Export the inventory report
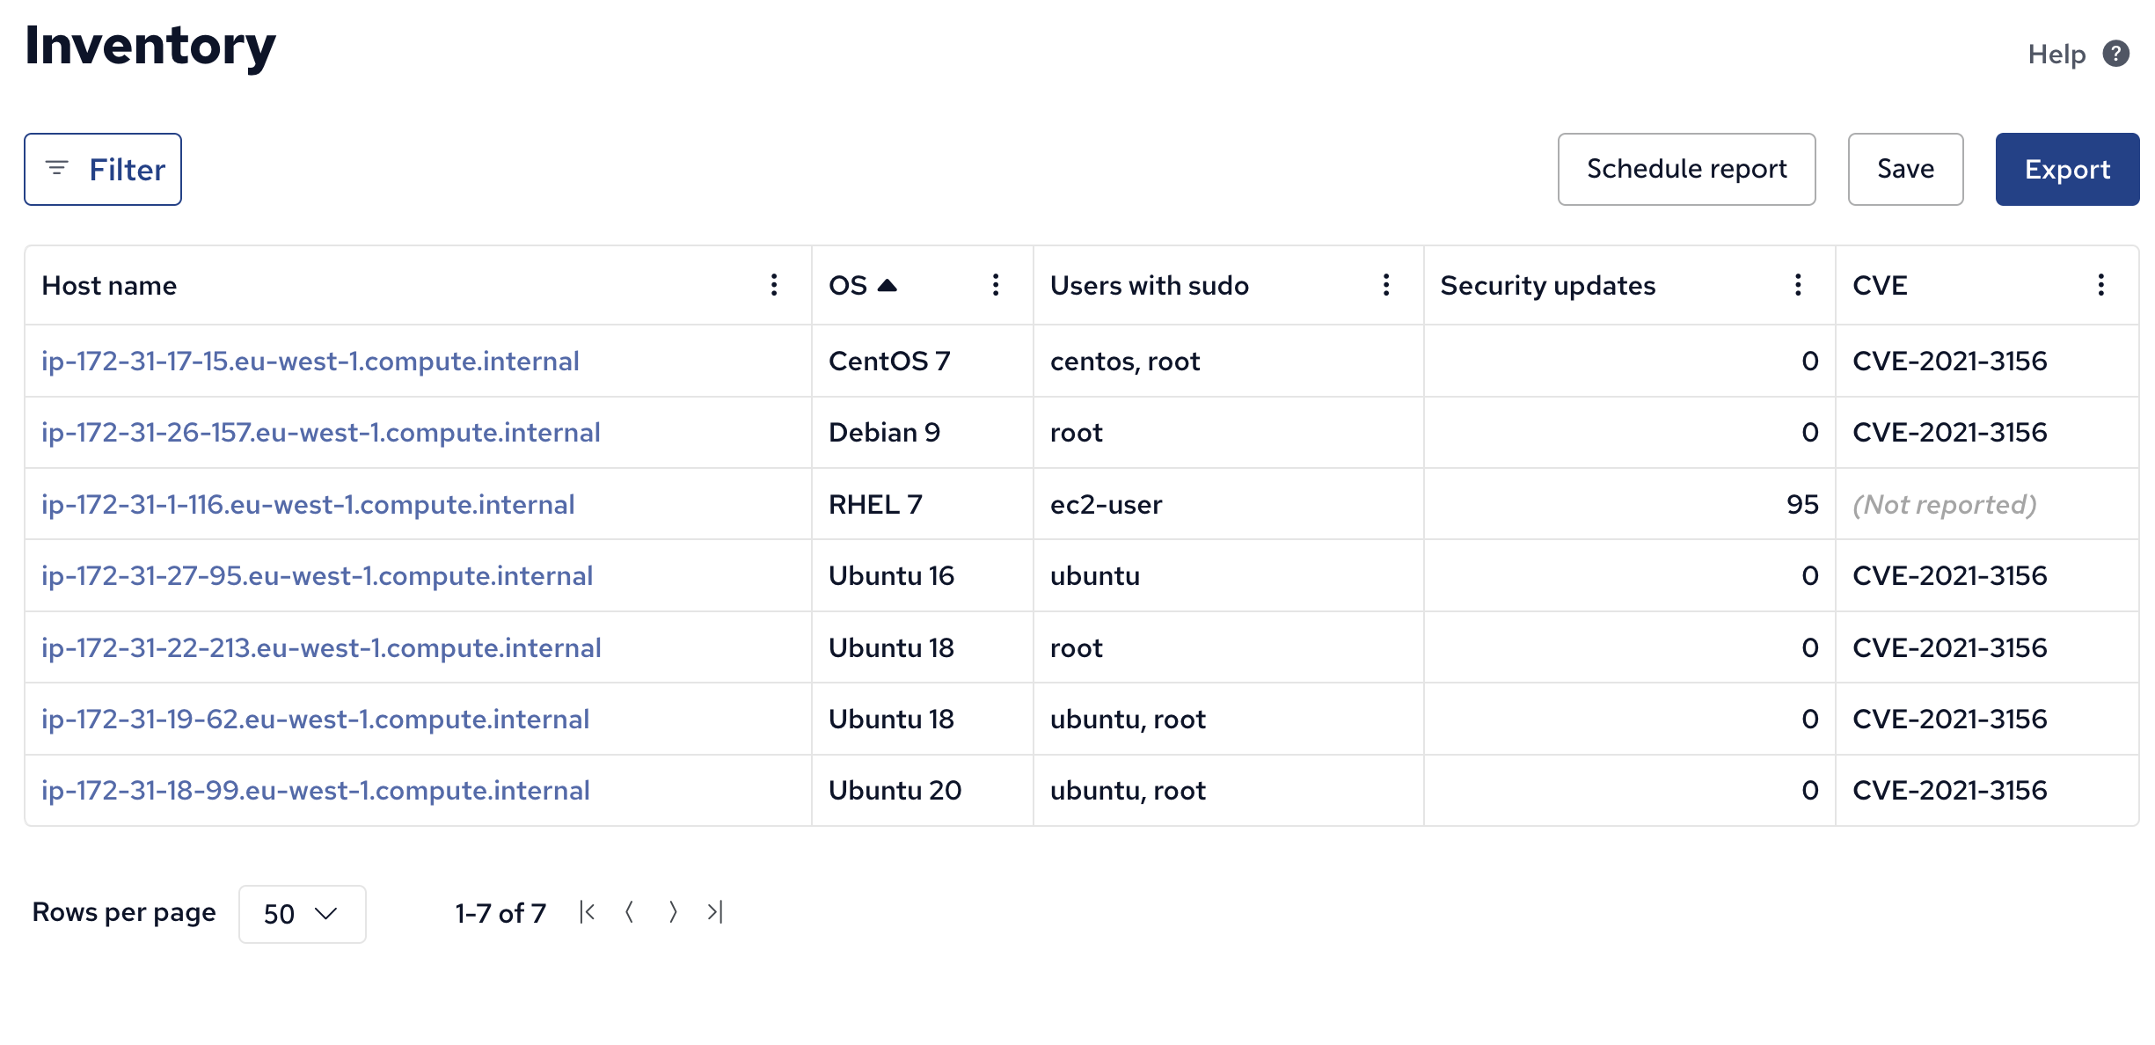The height and width of the screenshot is (1045, 2155). coord(2067,169)
